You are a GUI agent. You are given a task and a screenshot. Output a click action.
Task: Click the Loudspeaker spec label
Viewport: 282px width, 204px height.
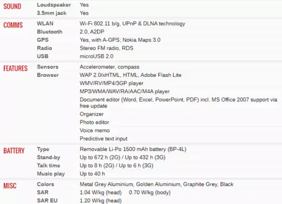click(54, 5)
